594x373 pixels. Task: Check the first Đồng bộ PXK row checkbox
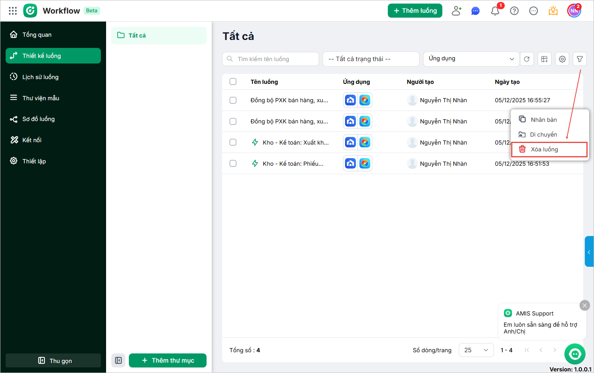point(233,100)
